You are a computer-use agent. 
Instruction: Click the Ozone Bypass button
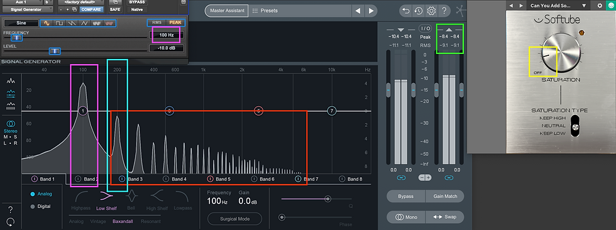[405, 196]
